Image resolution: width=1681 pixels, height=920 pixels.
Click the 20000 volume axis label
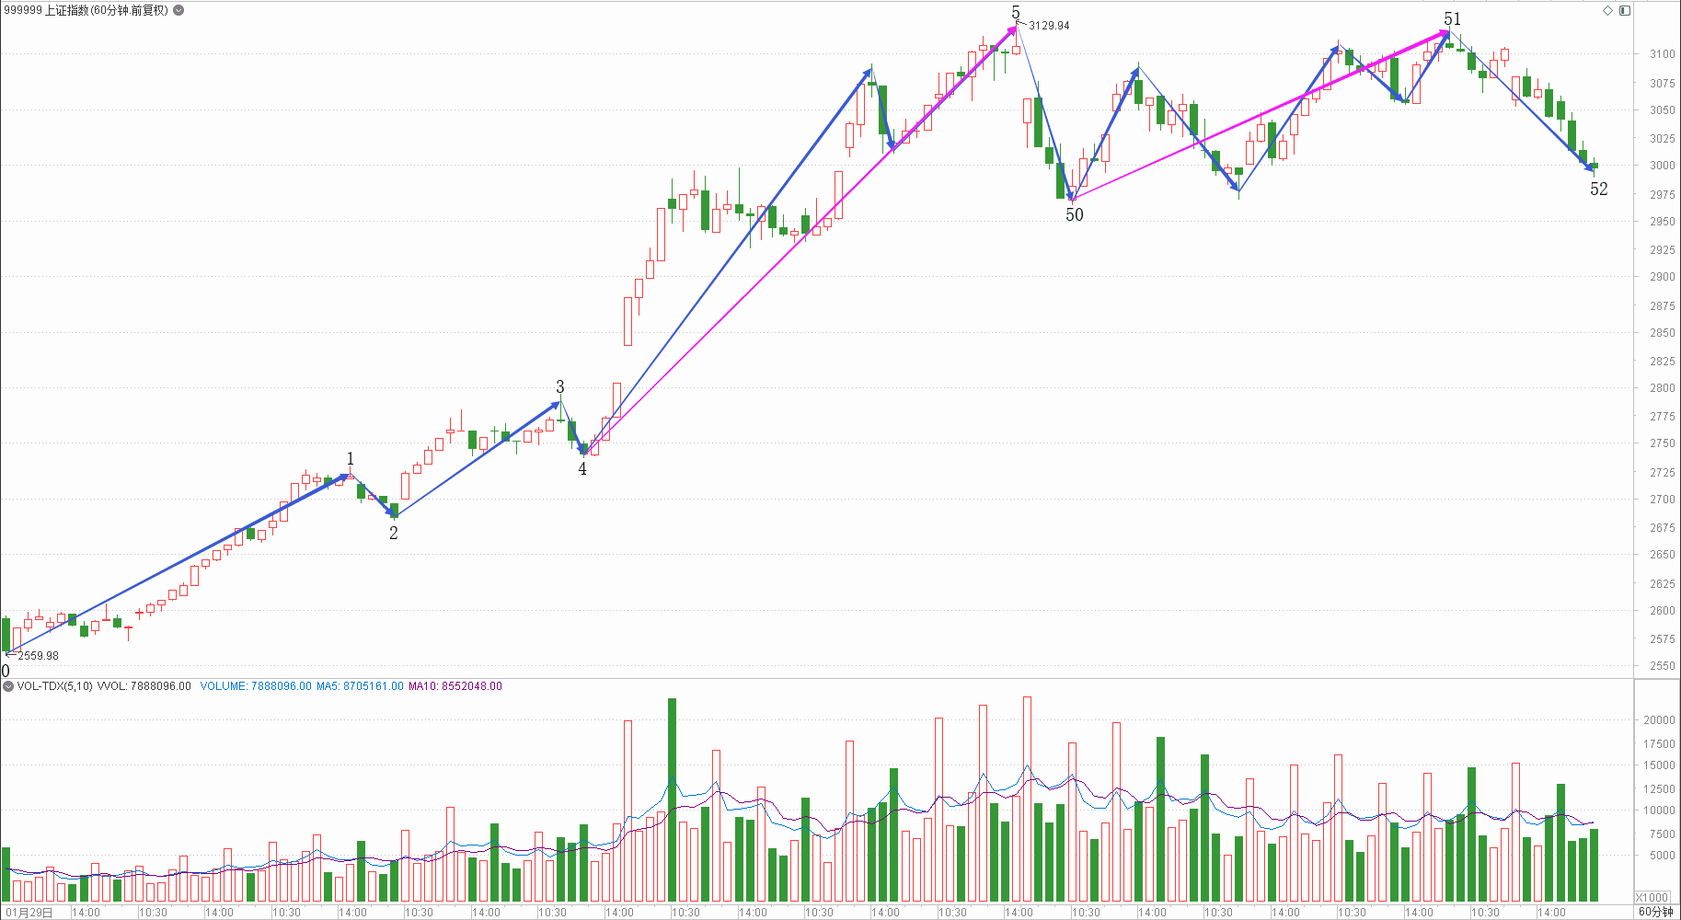pyautogui.click(x=1659, y=720)
